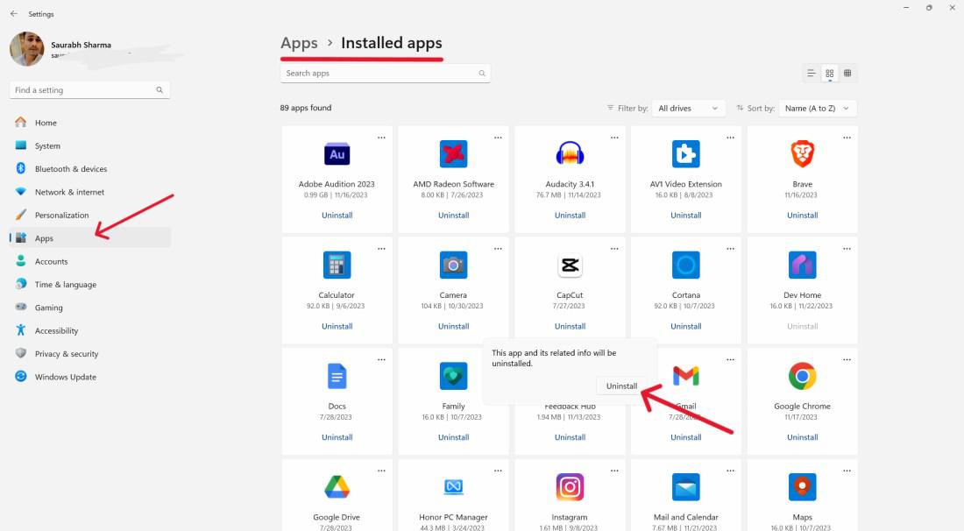Click the Google Drive triangle icon
This screenshot has width=964, height=531.
(337, 487)
